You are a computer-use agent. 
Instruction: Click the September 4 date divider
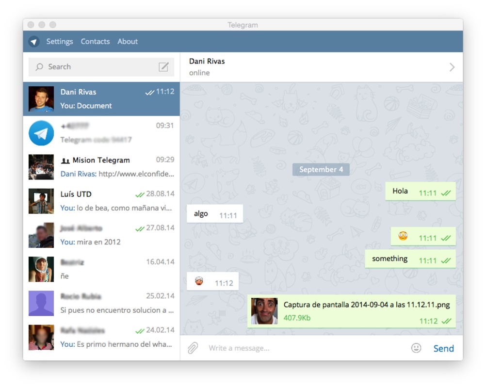(321, 169)
